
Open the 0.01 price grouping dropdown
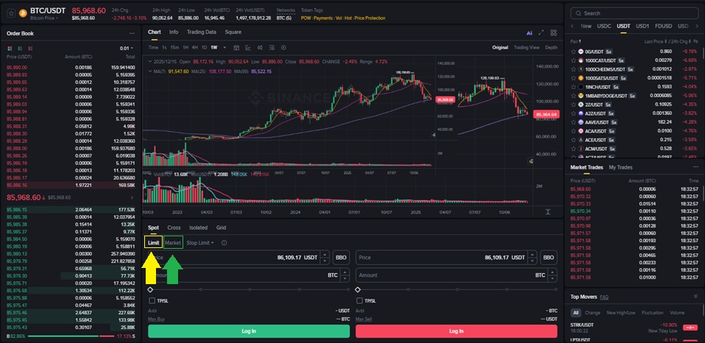coord(127,48)
